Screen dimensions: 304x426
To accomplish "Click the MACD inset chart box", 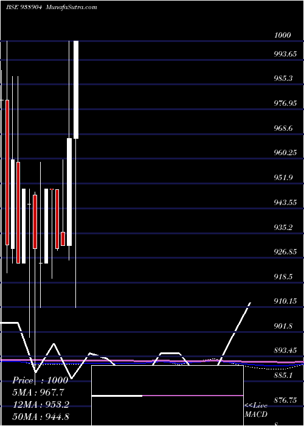I will click(167, 396).
